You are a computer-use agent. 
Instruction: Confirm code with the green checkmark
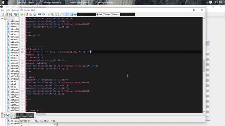pyautogui.click(x=22, y=14)
